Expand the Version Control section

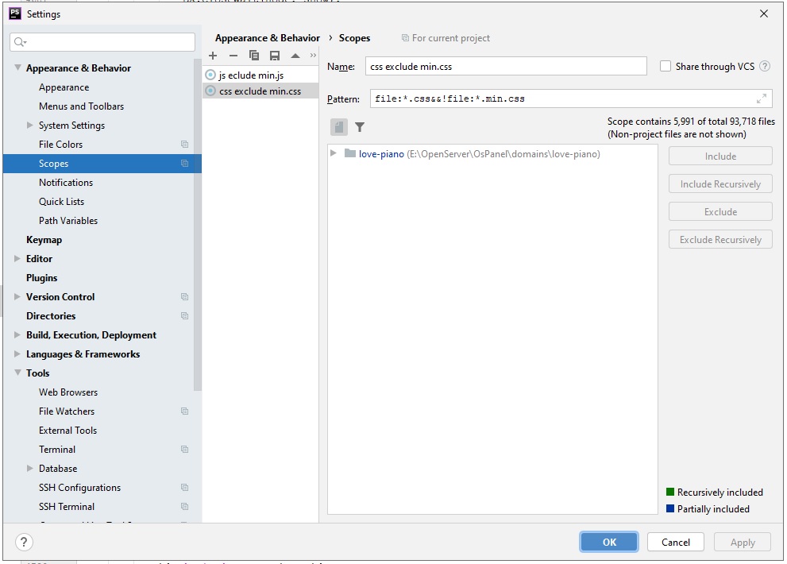click(x=17, y=297)
